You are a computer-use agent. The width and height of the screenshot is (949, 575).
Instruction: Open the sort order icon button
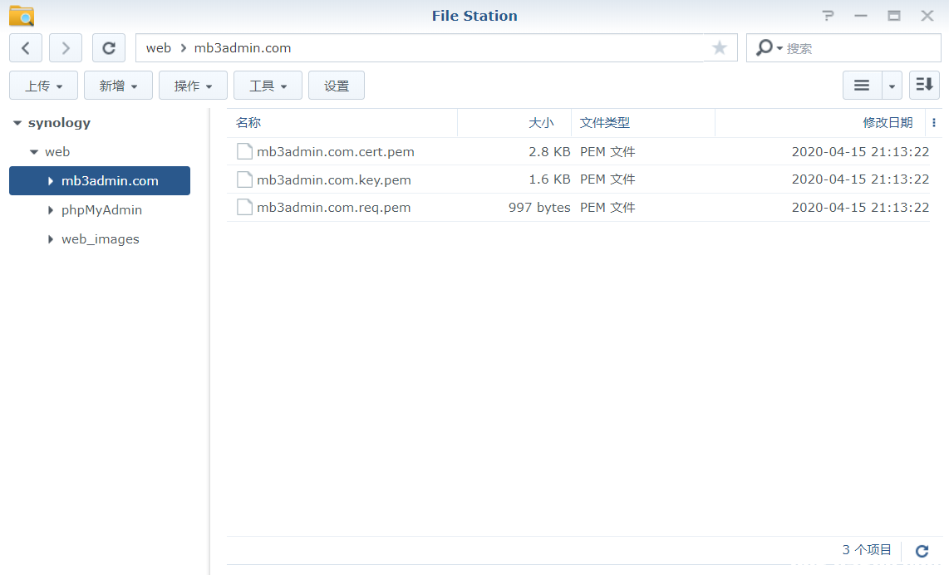(924, 86)
